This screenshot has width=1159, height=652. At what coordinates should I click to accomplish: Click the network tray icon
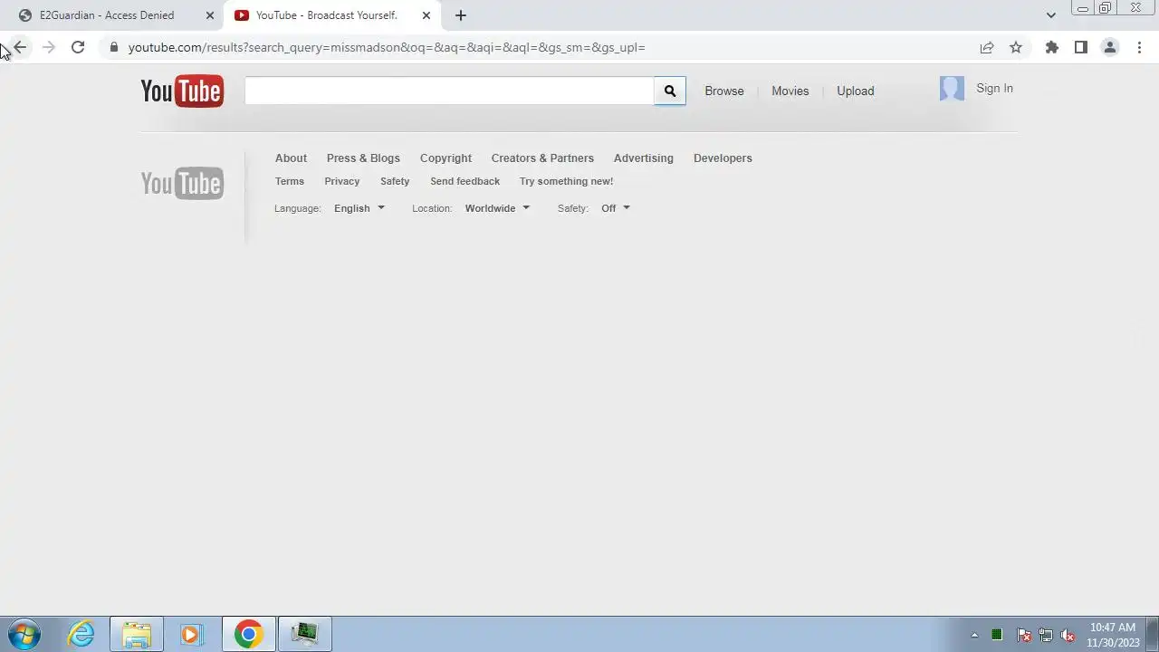[x=1046, y=635]
